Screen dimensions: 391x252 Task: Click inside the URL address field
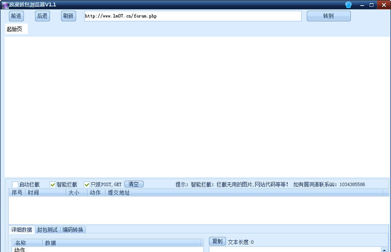click(x=191, y=16)
